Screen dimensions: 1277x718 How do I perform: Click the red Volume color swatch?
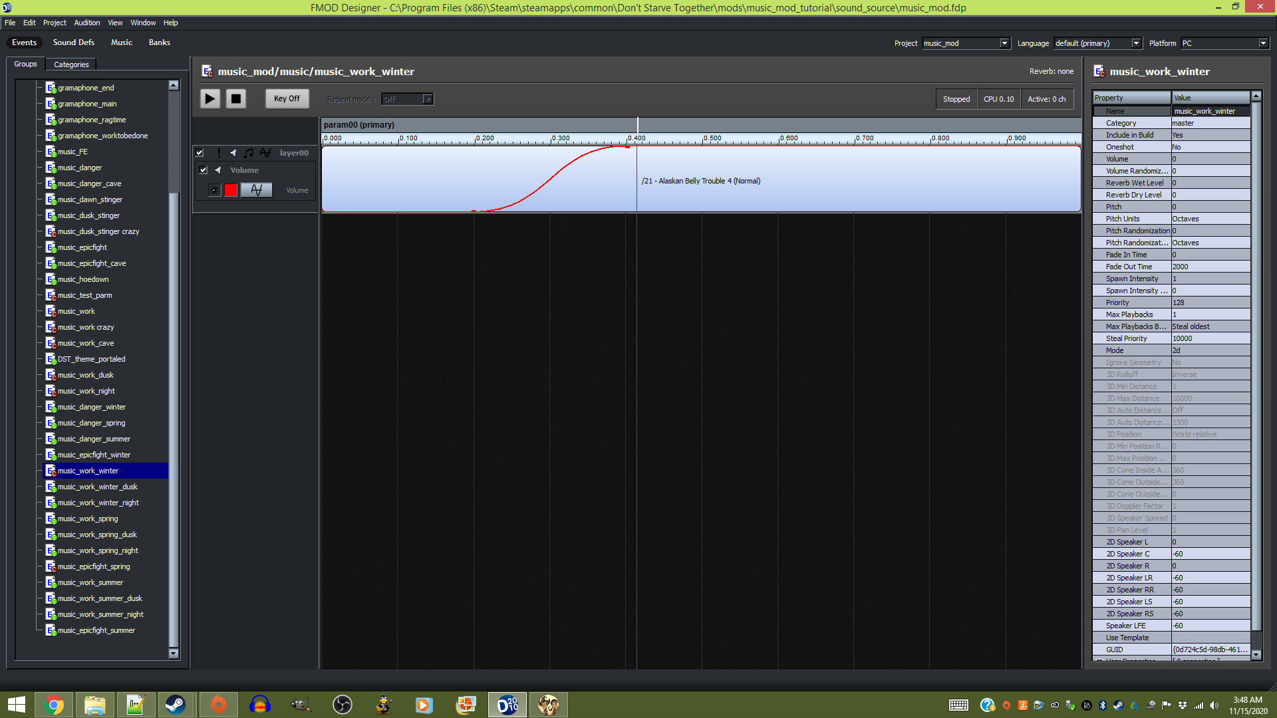coord(231,190)
